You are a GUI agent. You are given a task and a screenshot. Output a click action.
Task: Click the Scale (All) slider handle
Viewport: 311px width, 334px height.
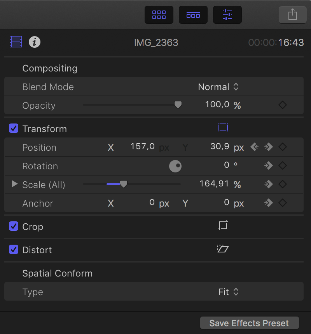124,184
